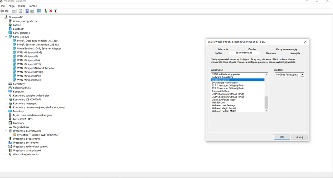The height and width of the screenshot is (178, 333).
Task: Click the property list scrollbar up arrow
Action: (266, 74)
